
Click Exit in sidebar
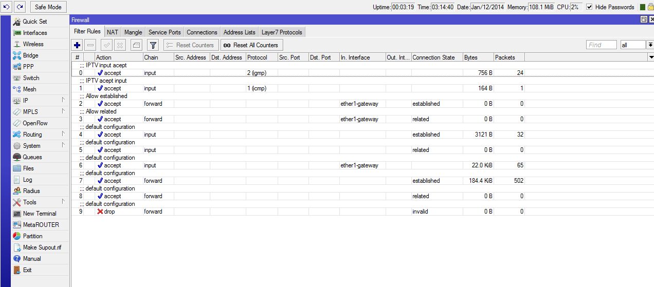[x=40, y=270]
